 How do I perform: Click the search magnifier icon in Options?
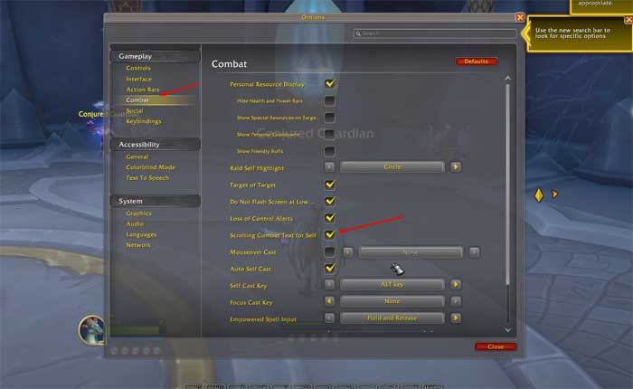(358, 33)
